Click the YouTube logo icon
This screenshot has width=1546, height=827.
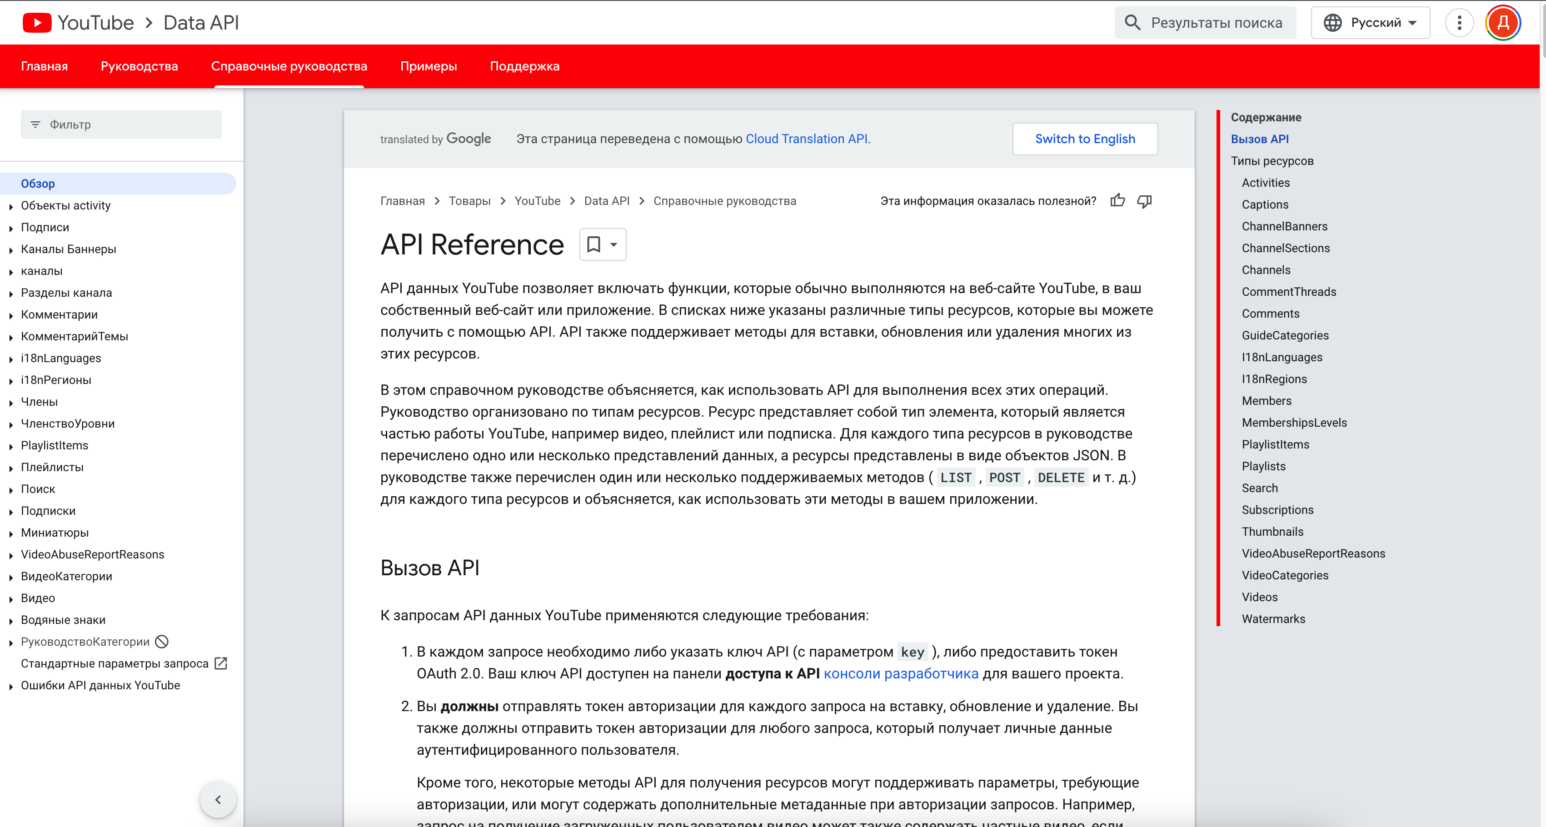click(37, 23)
